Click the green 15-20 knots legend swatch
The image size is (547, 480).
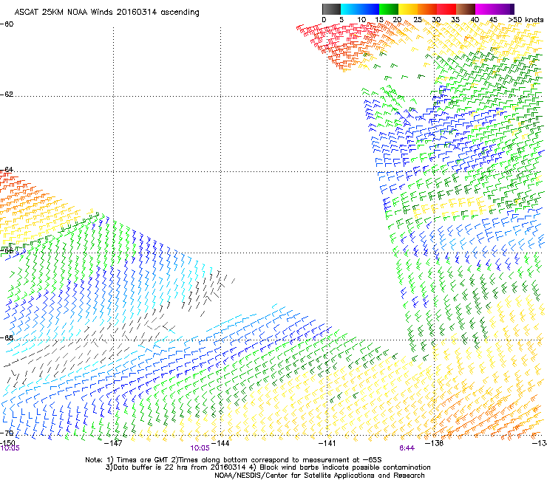389,9
